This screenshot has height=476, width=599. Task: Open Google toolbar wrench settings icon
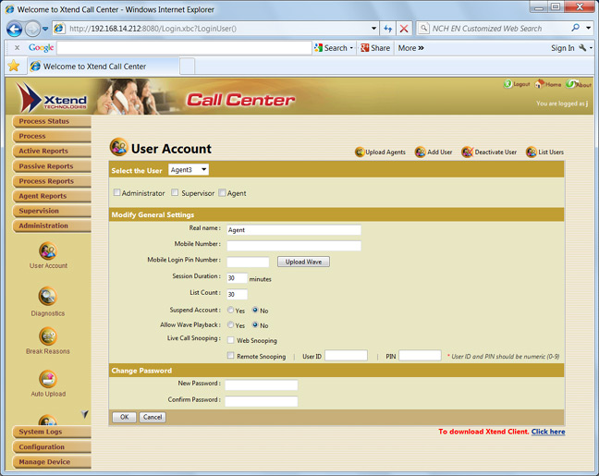tap(582, 48)
